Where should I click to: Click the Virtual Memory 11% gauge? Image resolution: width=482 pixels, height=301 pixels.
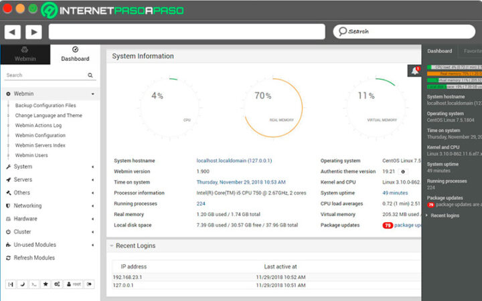tap(378, 108)
